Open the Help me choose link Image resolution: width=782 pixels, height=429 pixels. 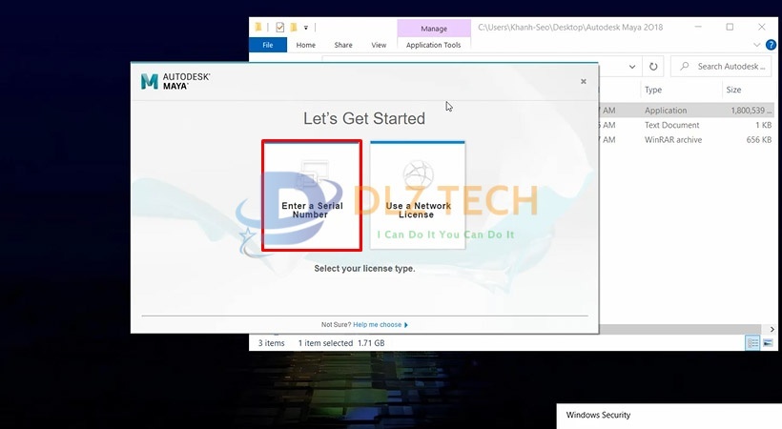[380, 325]
